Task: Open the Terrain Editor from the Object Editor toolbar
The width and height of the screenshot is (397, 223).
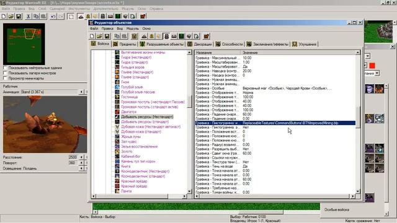Action: (x=144, y=36)
